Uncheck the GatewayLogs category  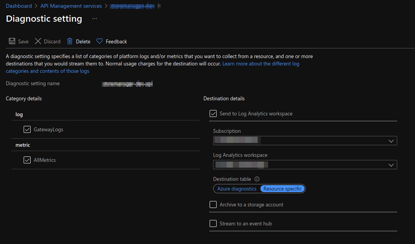click(x=27, y=129)
